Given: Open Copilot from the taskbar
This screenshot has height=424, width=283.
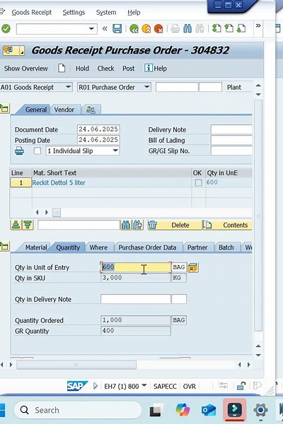Looking at the screenshot, I should click(x=183, y=410).
